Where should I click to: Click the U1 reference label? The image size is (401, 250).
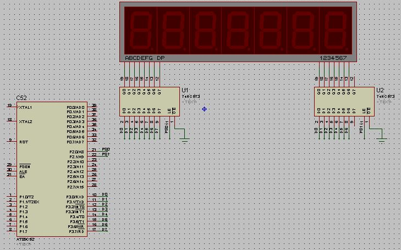coord(185,90)
